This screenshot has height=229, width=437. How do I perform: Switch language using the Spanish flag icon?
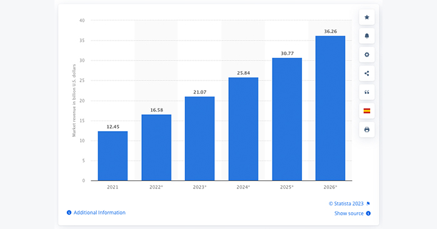(367, 110)
